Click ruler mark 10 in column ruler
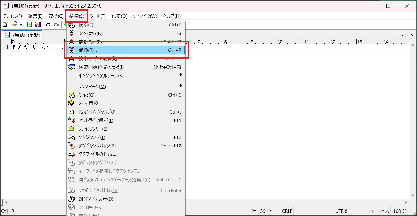The height and width of the screenshot is (216, 417). (x=280, y=42)
